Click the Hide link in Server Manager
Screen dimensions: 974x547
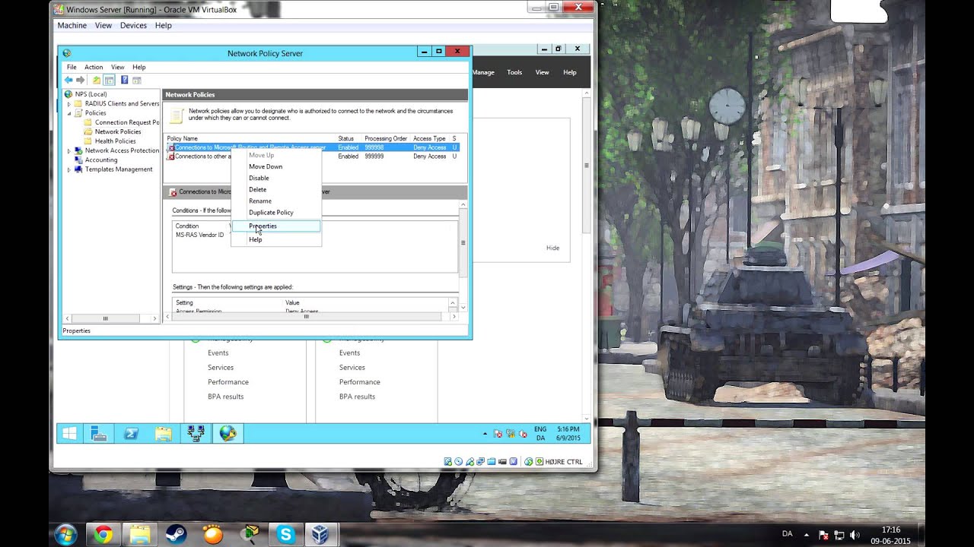point(552,248)
